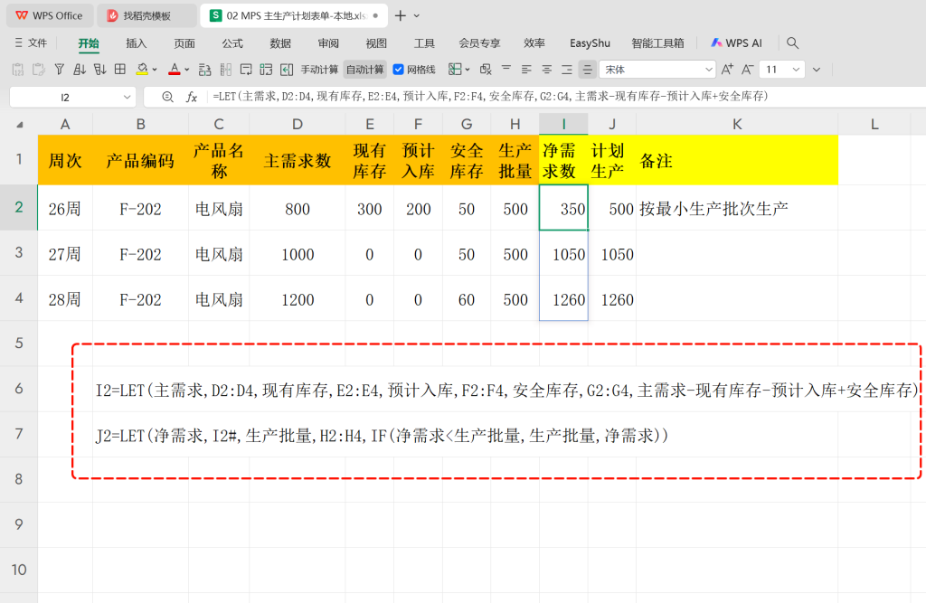Click the paste-format clipboard brush icon

tap(39, 70)
